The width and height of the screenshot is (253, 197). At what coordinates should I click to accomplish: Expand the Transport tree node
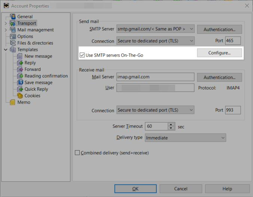(6, 23)
